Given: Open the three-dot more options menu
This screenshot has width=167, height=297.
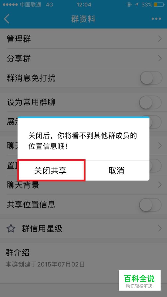Looking at the screenshot, I should 156,19.
